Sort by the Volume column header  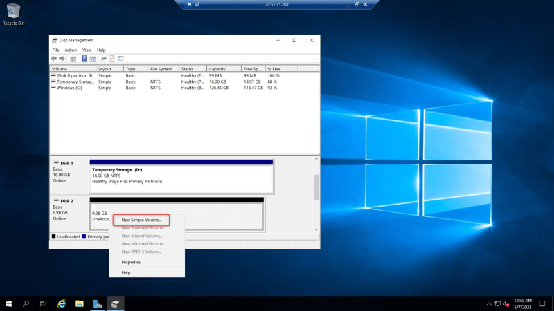click(x=73, y=68)
